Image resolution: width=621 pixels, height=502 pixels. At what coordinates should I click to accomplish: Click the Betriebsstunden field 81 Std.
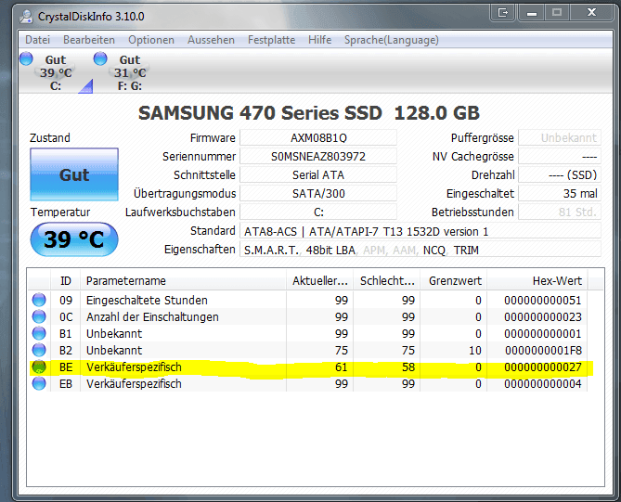point(560,212)
